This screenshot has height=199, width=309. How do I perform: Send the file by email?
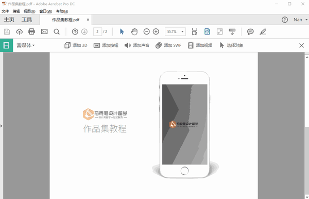(44, 31)
